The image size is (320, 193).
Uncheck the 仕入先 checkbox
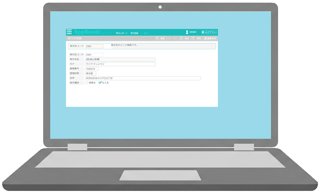[x=100, y=83]
